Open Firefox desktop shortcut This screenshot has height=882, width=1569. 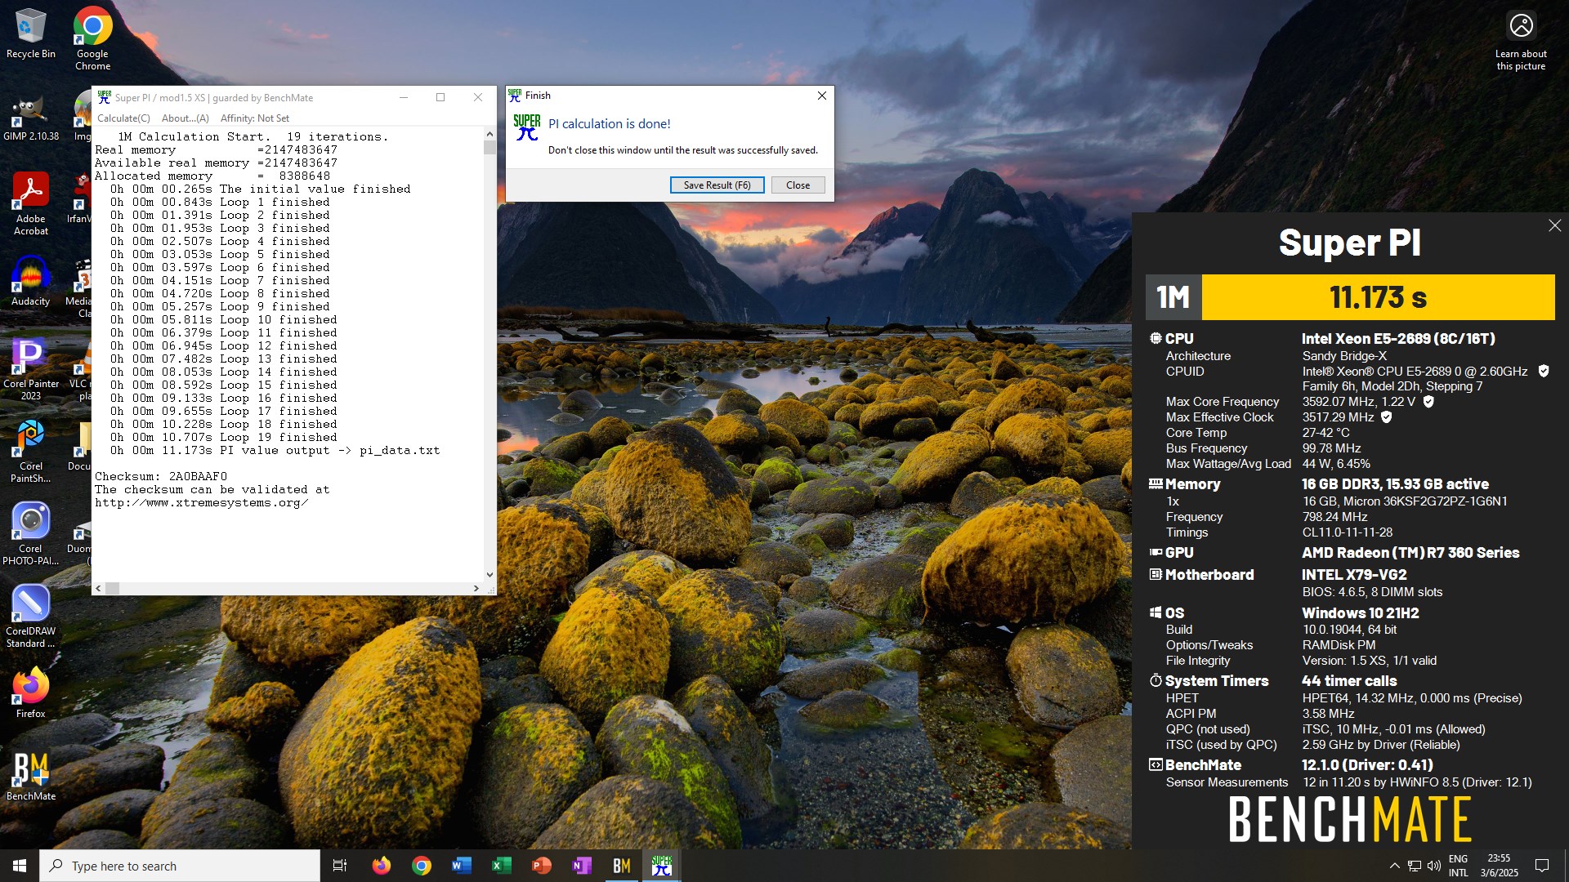pos(31,693)
